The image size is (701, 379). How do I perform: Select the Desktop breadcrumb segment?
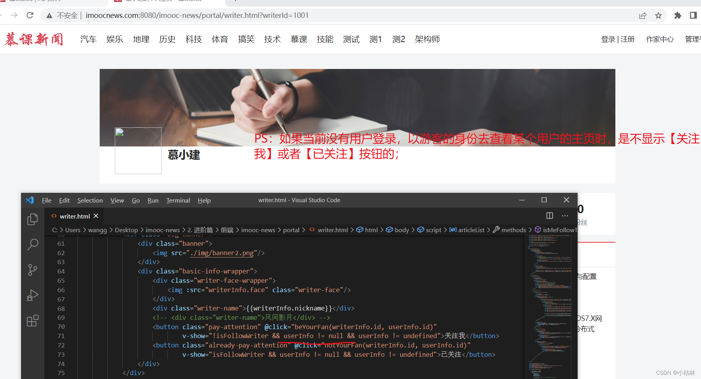(x=126, y=230)
